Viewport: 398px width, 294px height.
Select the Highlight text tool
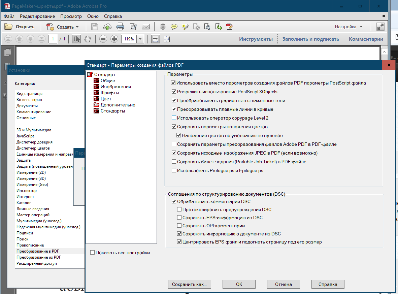(x=185, y=27)
